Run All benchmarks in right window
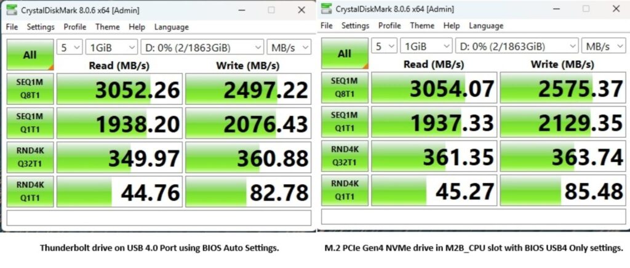The image size is (630, 268). tap(345, 54)
